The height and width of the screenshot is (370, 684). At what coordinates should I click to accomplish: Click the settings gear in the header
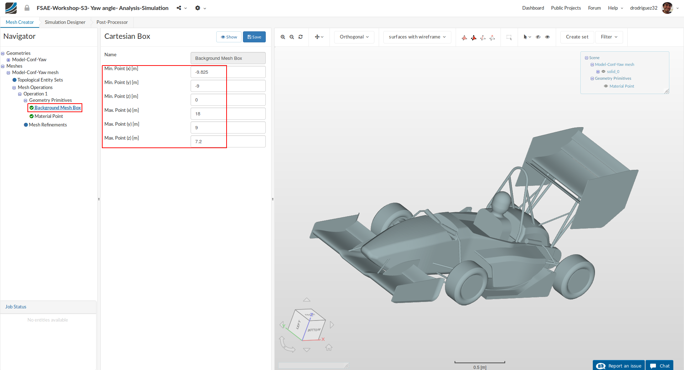[x=198, y=8]
